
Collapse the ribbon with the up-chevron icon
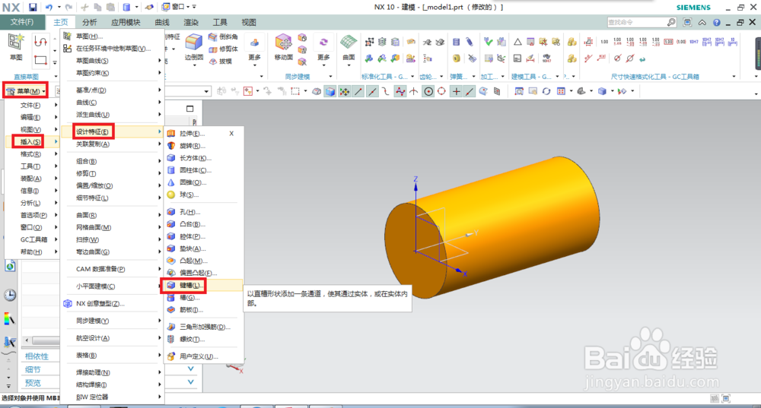pyautogui.click(x=702, y=22)
